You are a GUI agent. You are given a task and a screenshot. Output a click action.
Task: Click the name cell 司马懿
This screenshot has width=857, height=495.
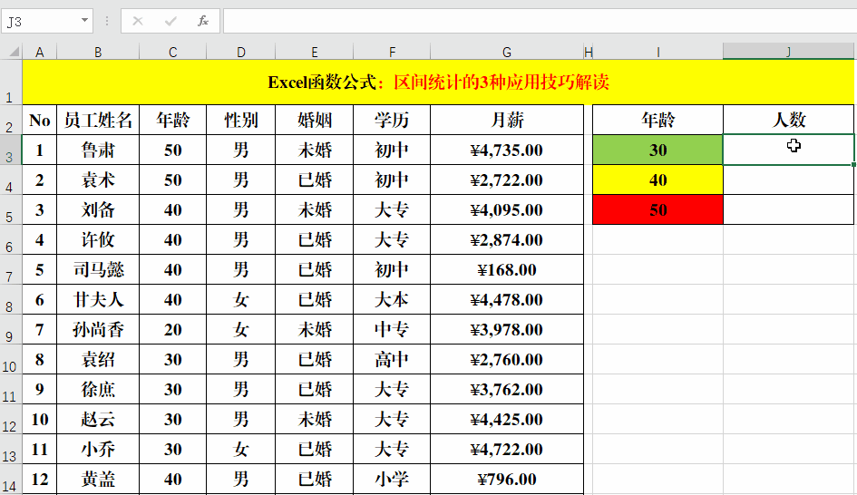pyautogui.click(x=98, y=269)
